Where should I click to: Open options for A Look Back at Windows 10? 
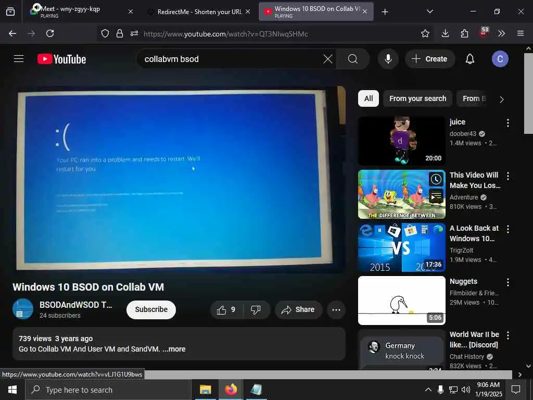tap(508, 229)
